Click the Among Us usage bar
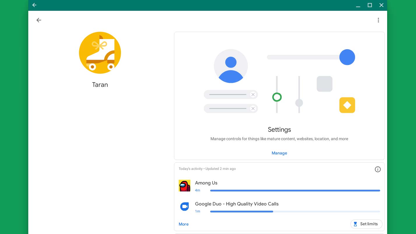This screenshot has width=416, height=234. point(295,191)
